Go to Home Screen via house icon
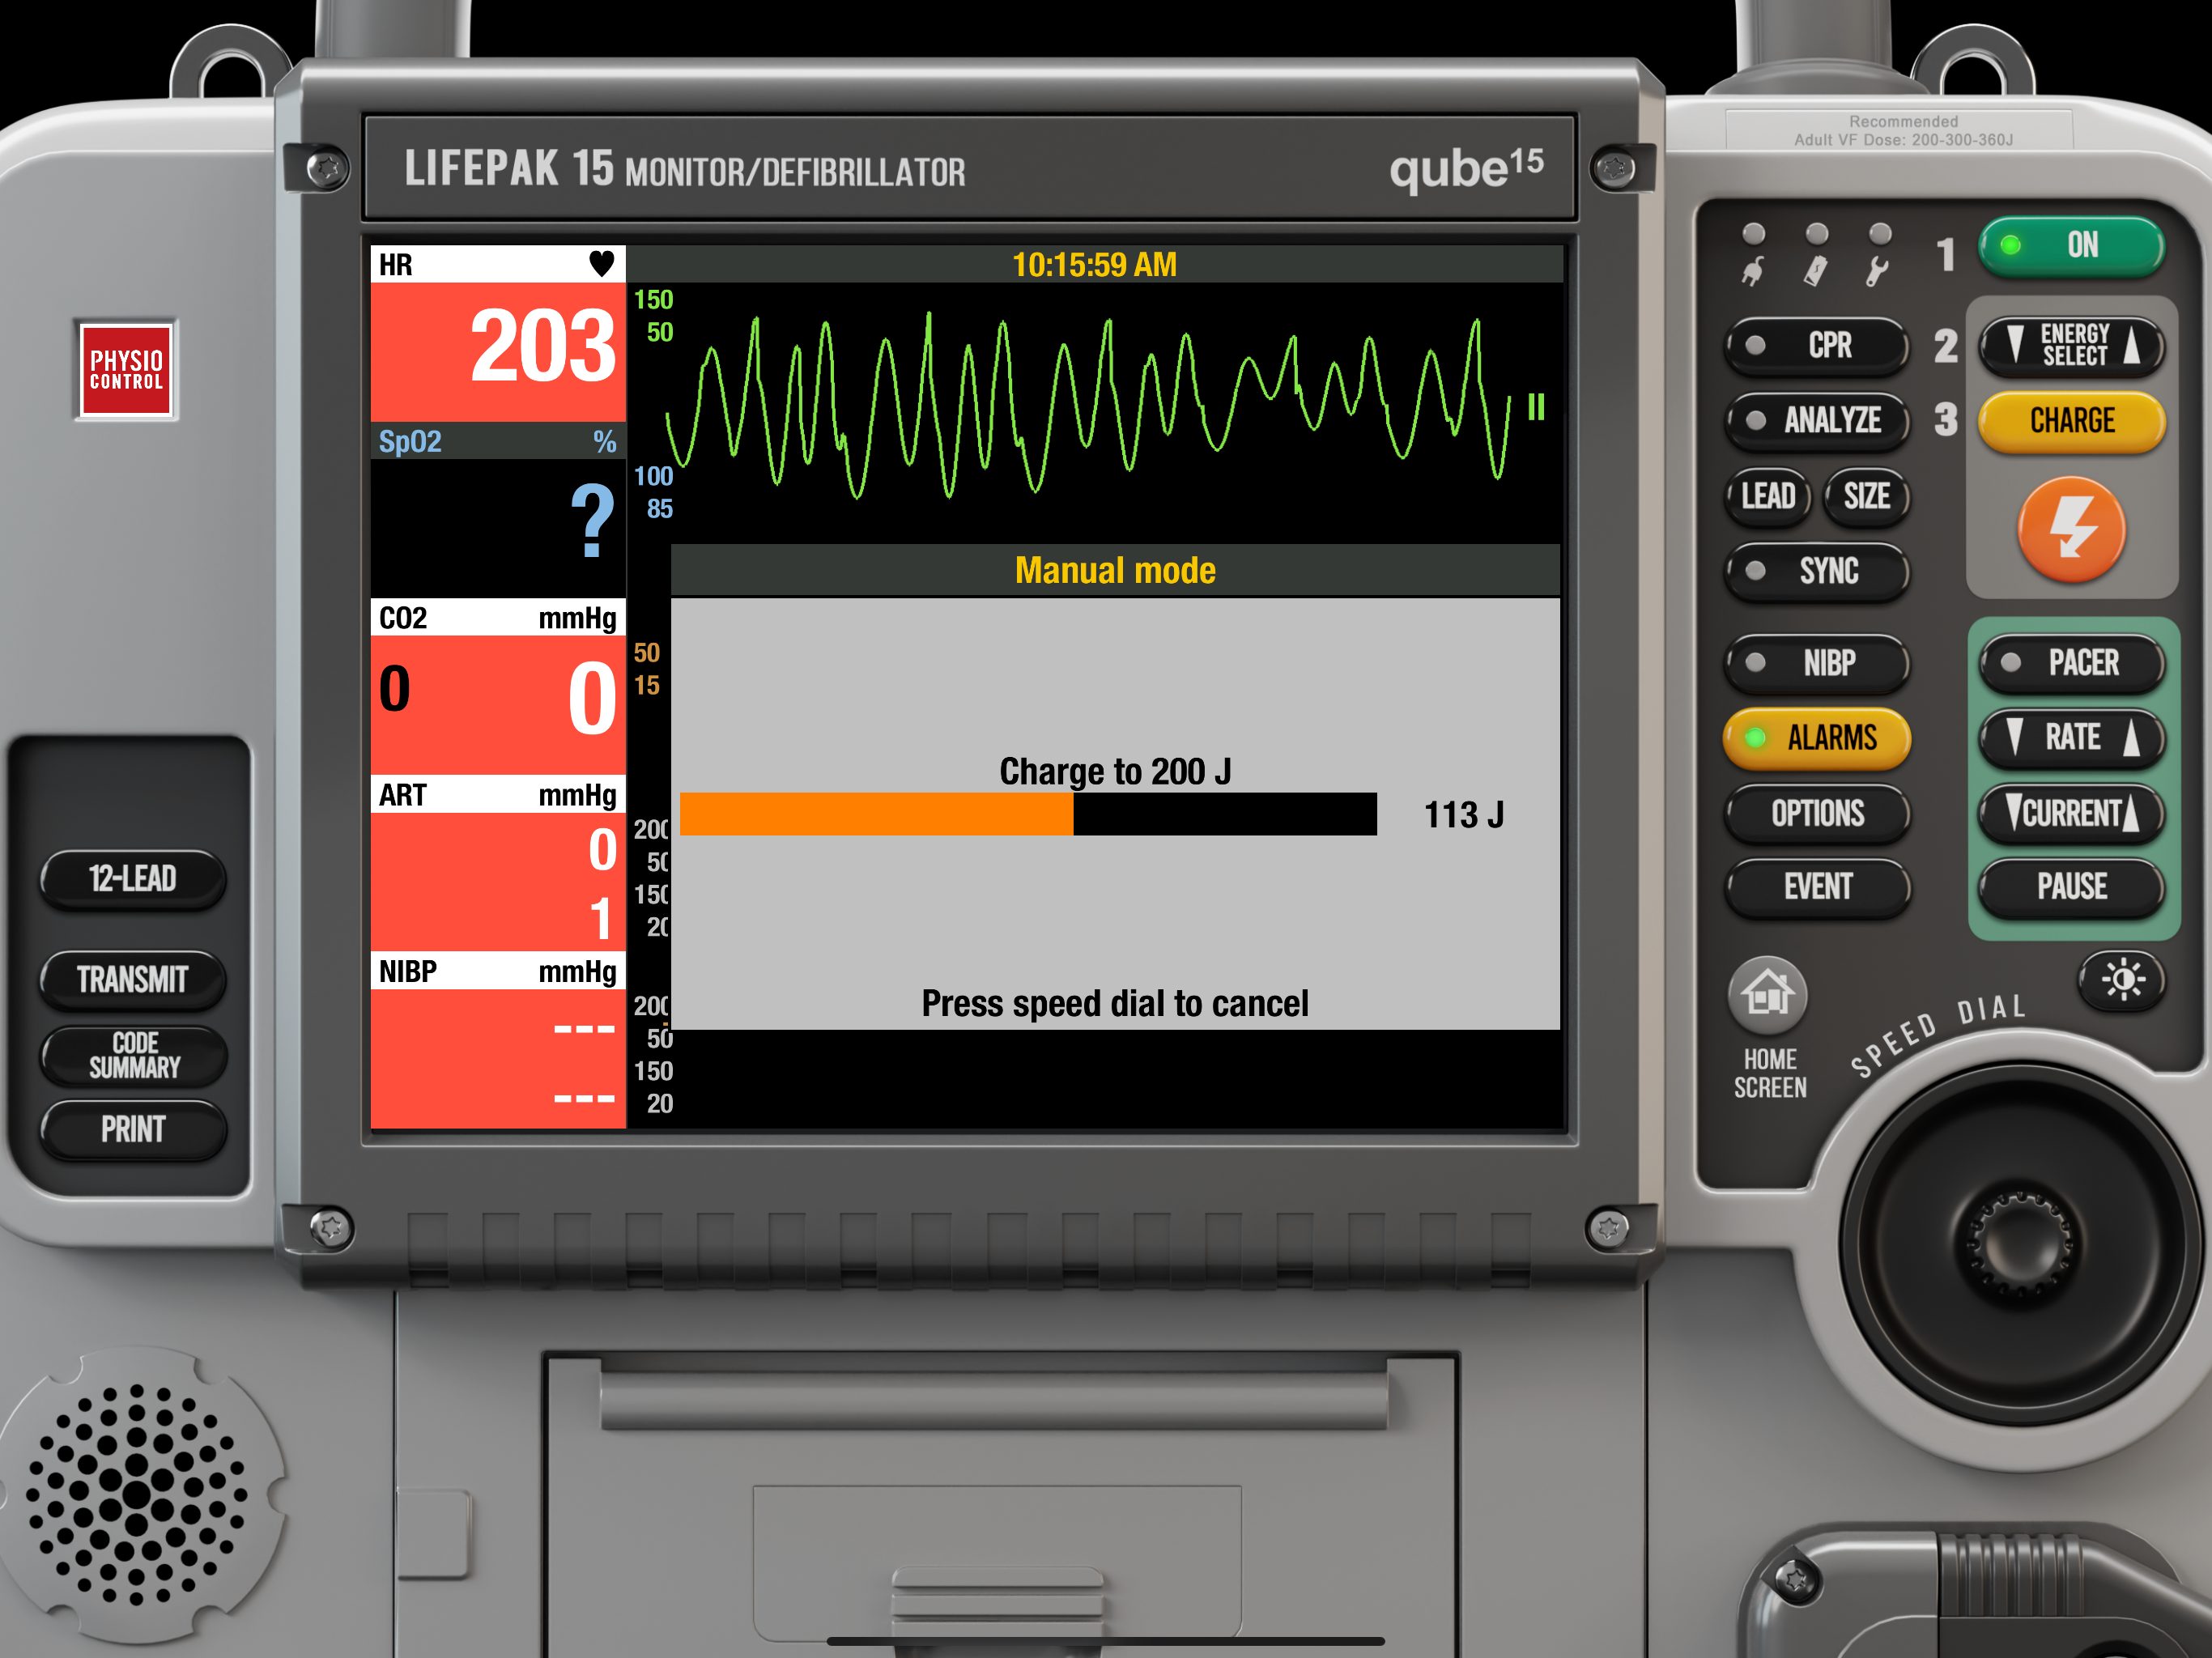The height and width of the screenshot is (1658, 2212). point(1767,995)
